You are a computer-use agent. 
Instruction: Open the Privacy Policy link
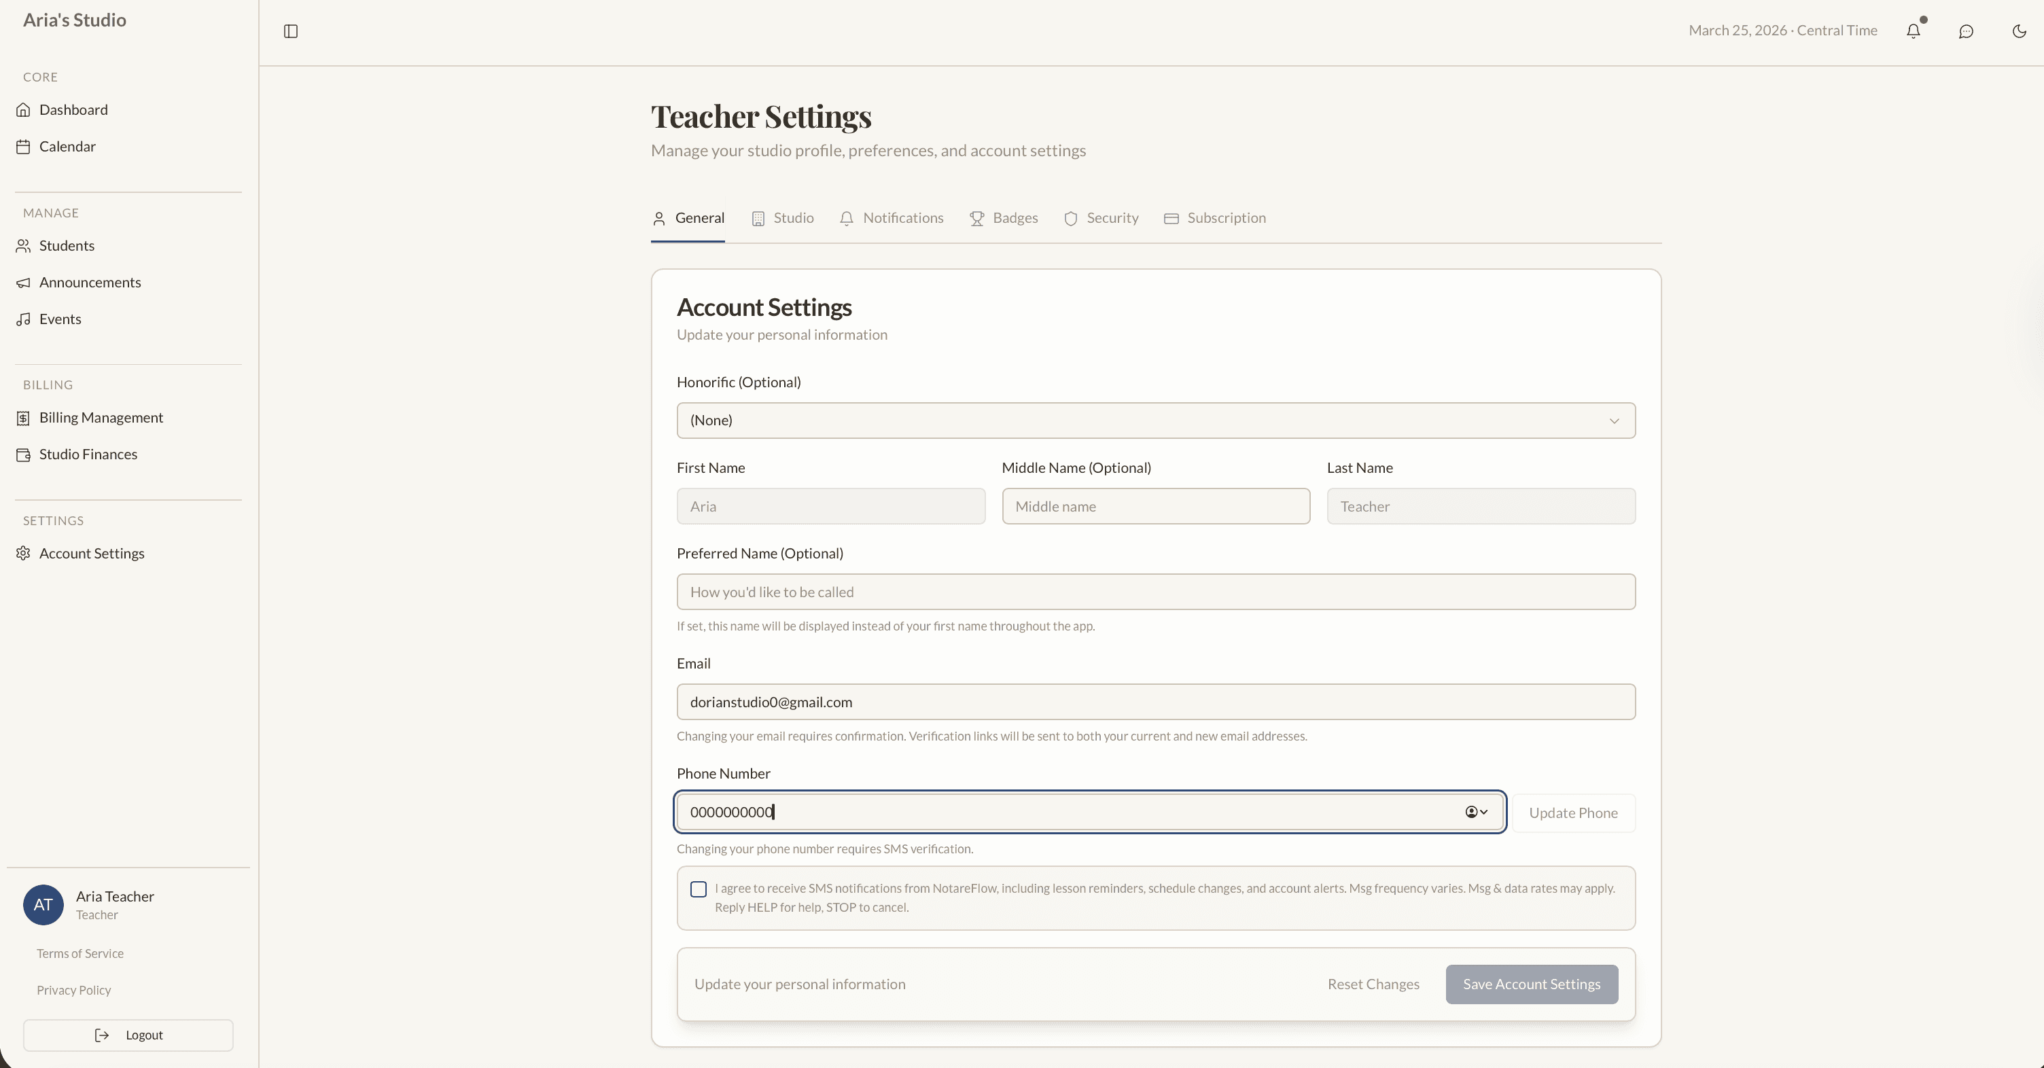coord(74,991)
